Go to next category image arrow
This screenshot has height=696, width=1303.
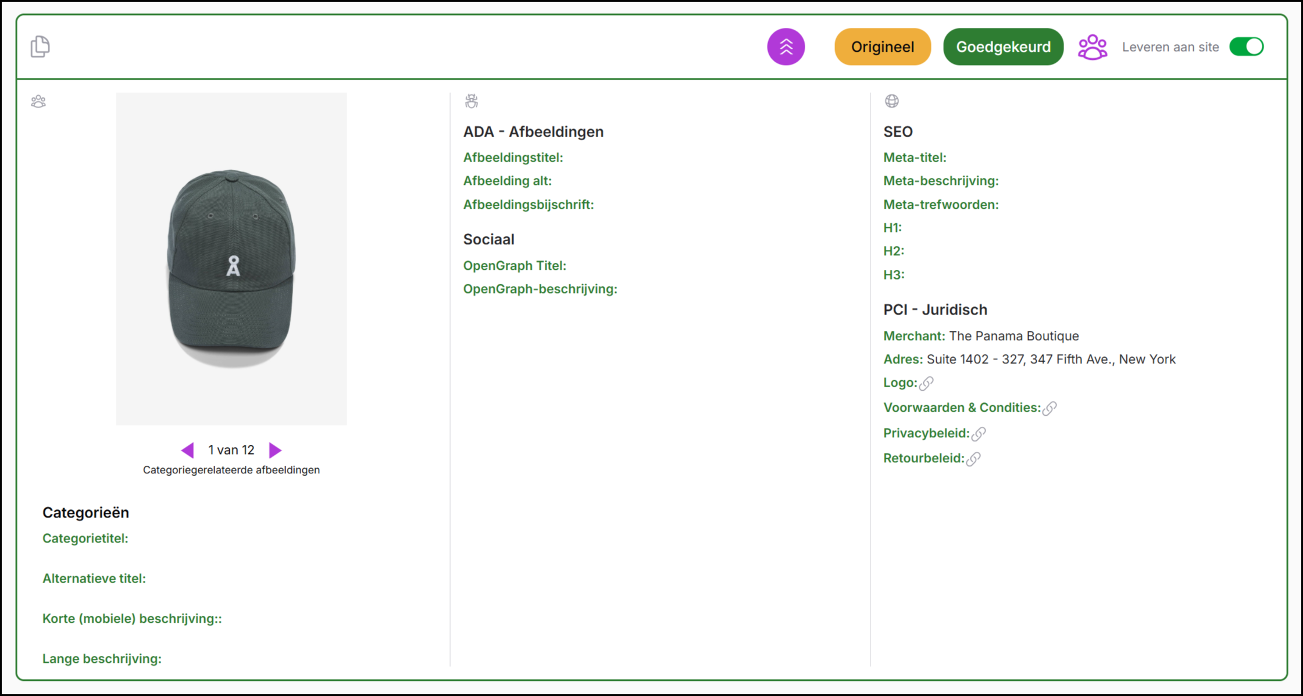point(275,450)
